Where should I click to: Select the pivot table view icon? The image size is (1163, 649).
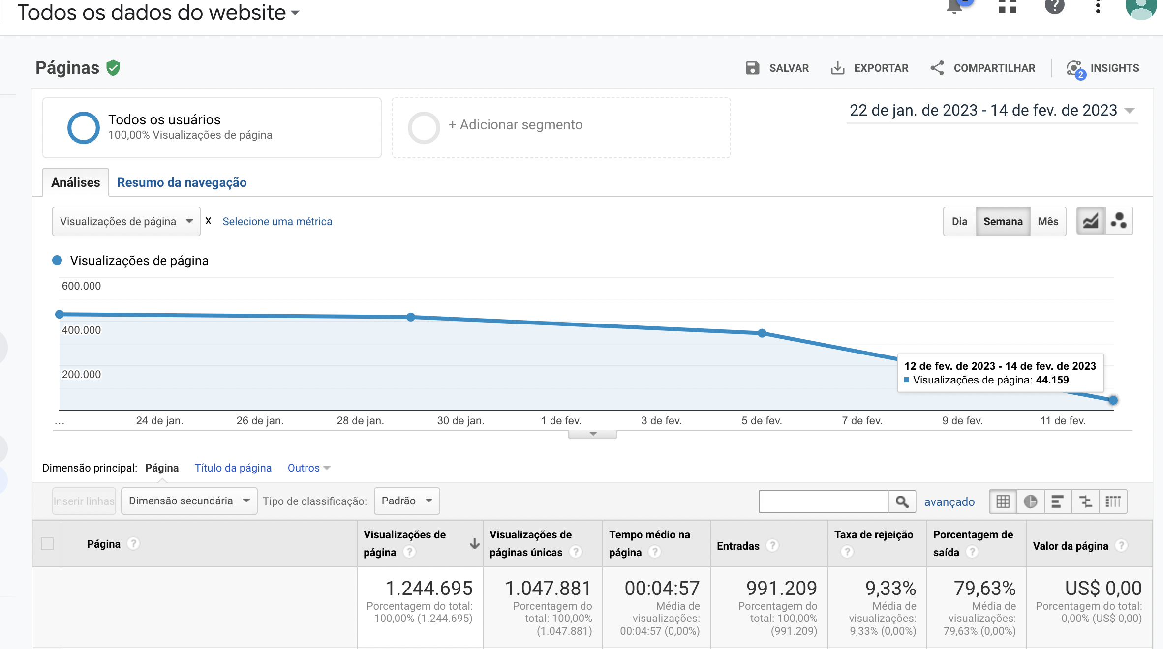[x=1113, y=501]
